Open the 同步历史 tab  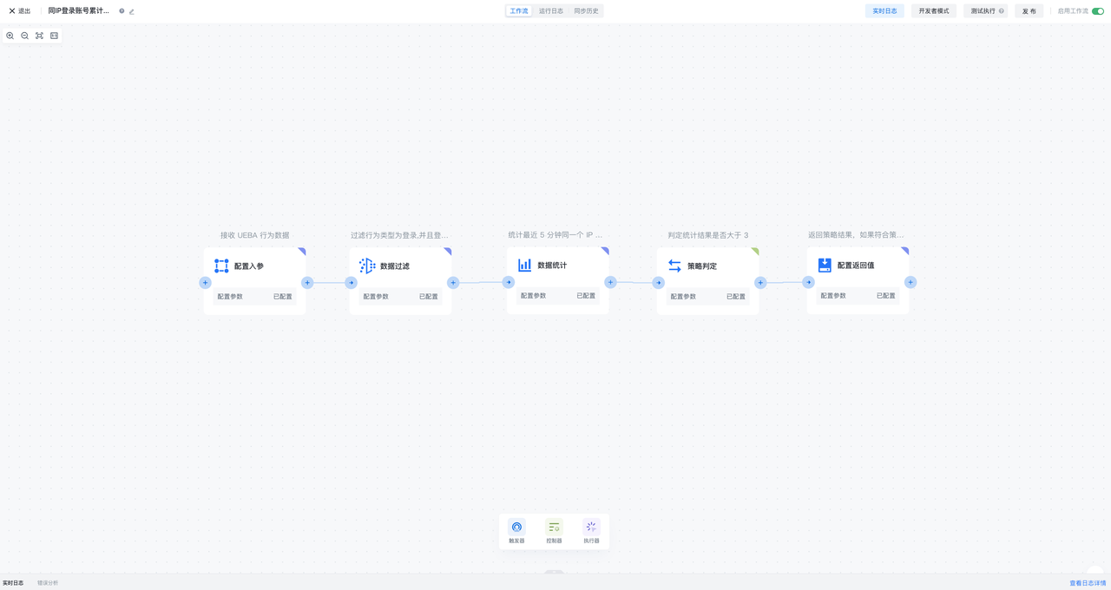point(586,10)
